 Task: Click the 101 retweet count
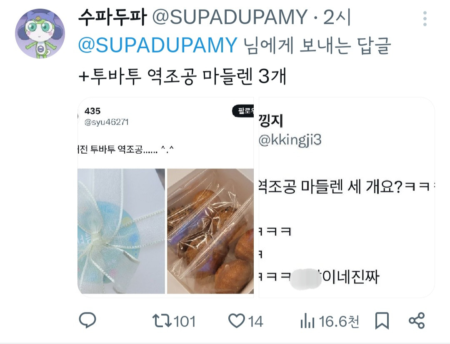coord(185,322)
